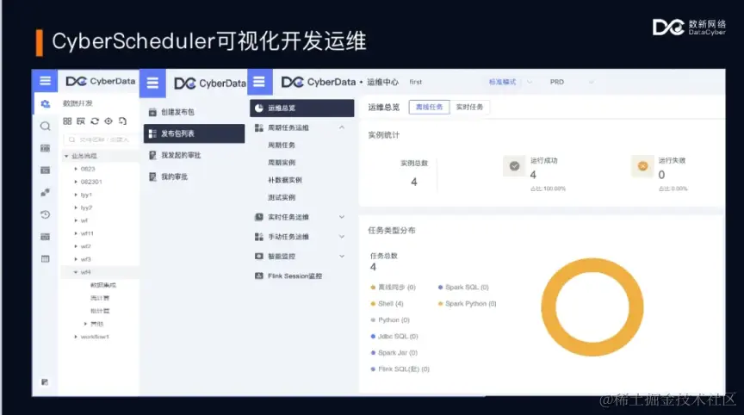Click the bottom-most sidebar icon in data development
Image resolution: width=744 pixels, height=415 pixels.
pyautogui.click(x=45, y=381)
